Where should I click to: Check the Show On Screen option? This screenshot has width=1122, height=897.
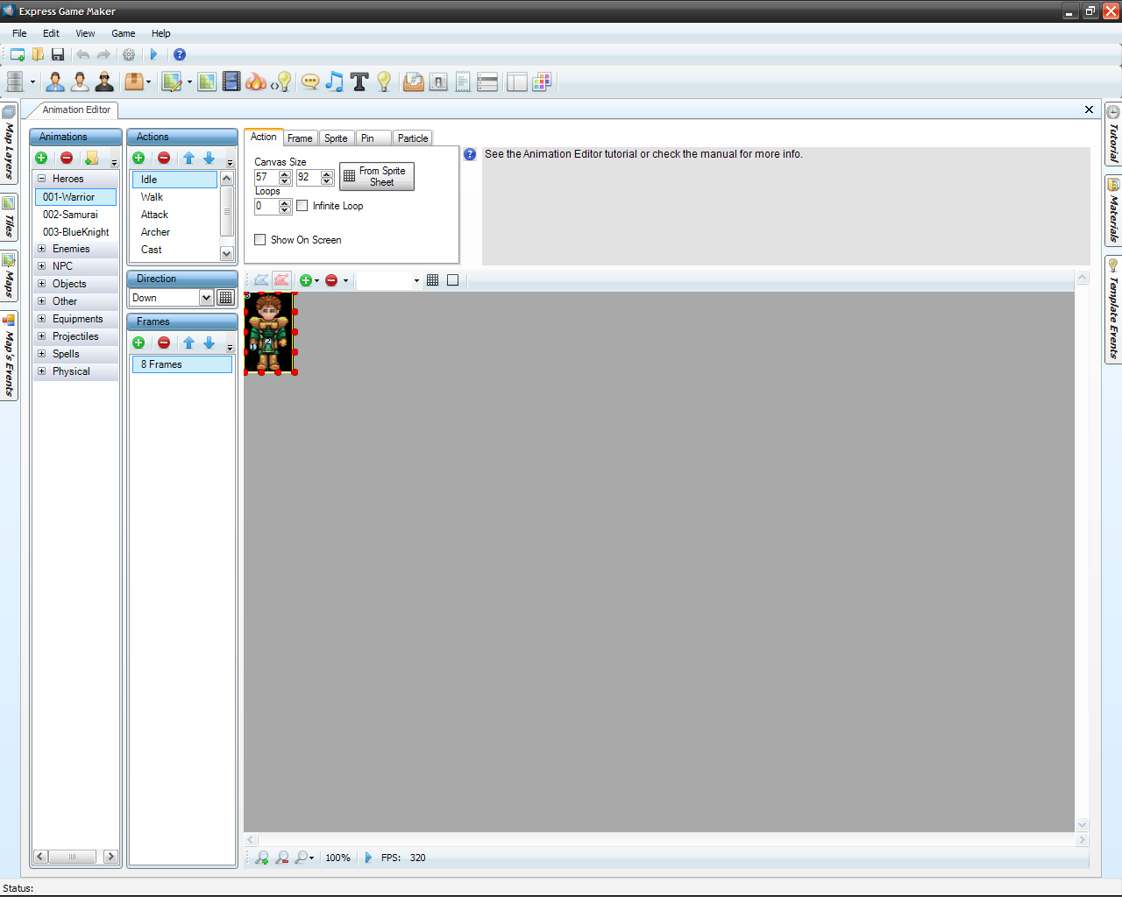260,240
